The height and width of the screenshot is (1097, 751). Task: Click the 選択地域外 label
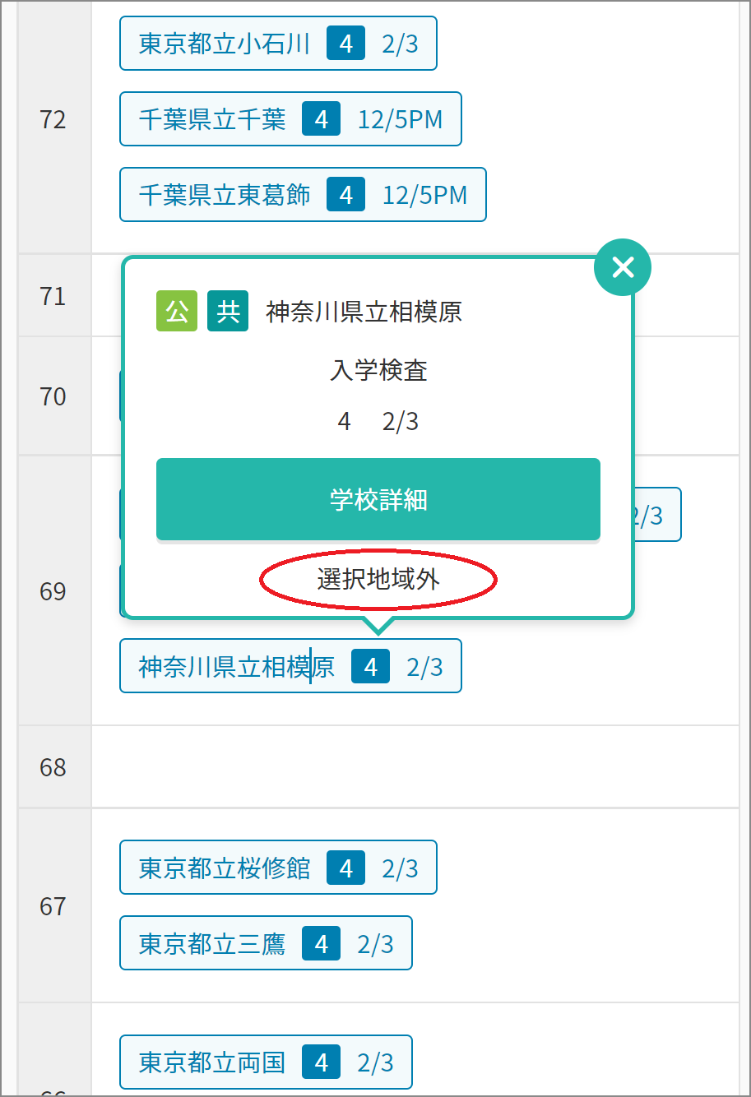pos(378,580)
